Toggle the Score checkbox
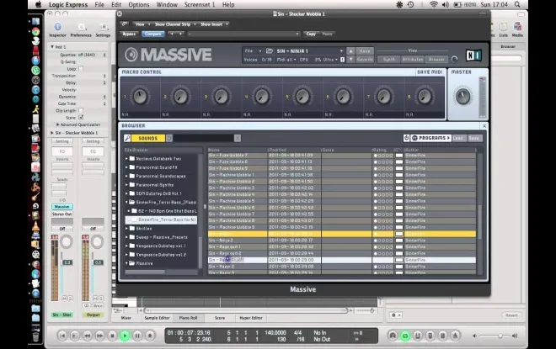The image size is (556, 349). pos(81,117)
